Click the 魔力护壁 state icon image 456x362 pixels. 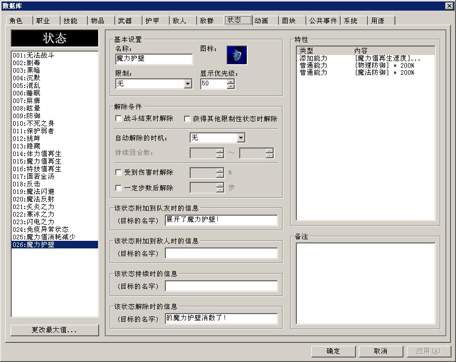tap(237, 55)
